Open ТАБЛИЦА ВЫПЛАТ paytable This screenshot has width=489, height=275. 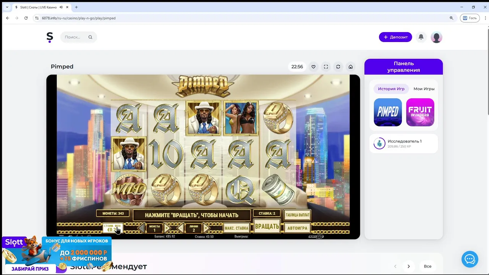pyautogui.click(x=297, y=214)
